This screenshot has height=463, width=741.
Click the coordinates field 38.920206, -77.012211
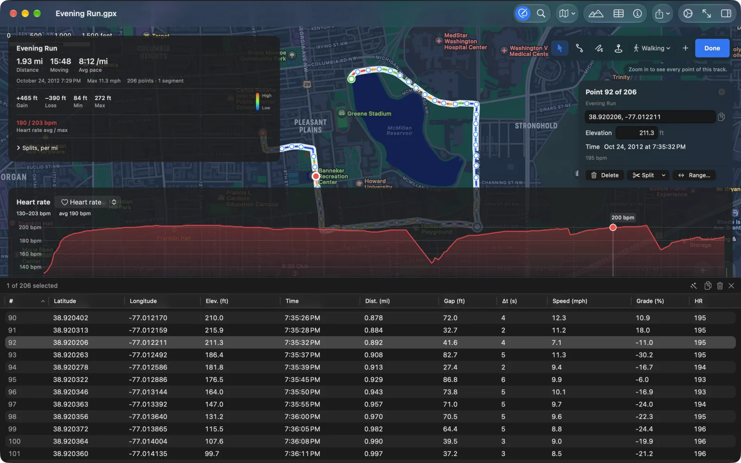(650, 117)
